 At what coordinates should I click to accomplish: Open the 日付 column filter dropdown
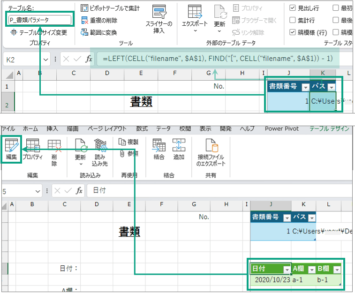[x=287, y=270]
